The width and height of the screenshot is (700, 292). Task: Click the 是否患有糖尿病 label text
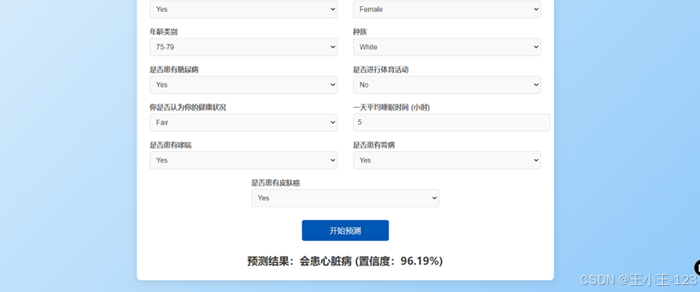[174, 70]
